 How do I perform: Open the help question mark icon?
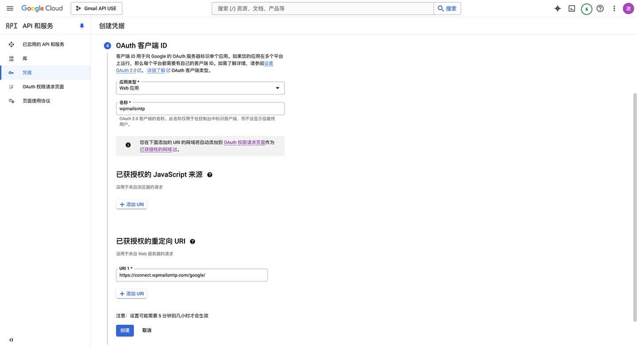point(600,8)
